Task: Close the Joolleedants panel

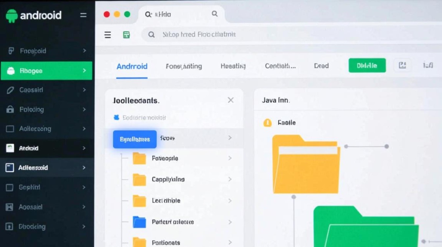Action: pyautogui.click(x=231, y=100)
